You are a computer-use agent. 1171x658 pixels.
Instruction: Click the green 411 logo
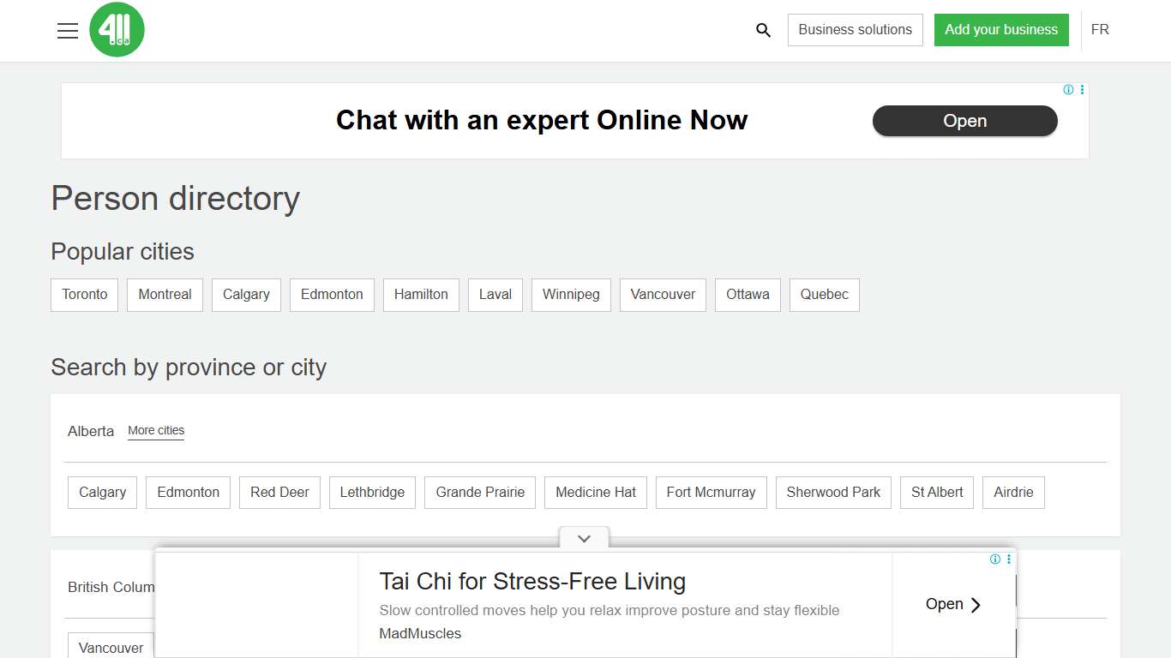click(117, 30)
